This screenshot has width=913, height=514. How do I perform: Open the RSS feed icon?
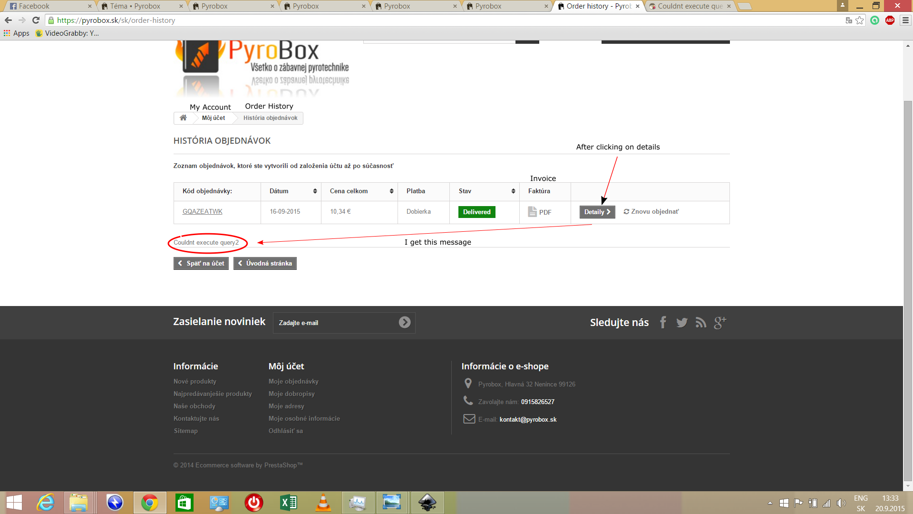click(x=700, y=322)
